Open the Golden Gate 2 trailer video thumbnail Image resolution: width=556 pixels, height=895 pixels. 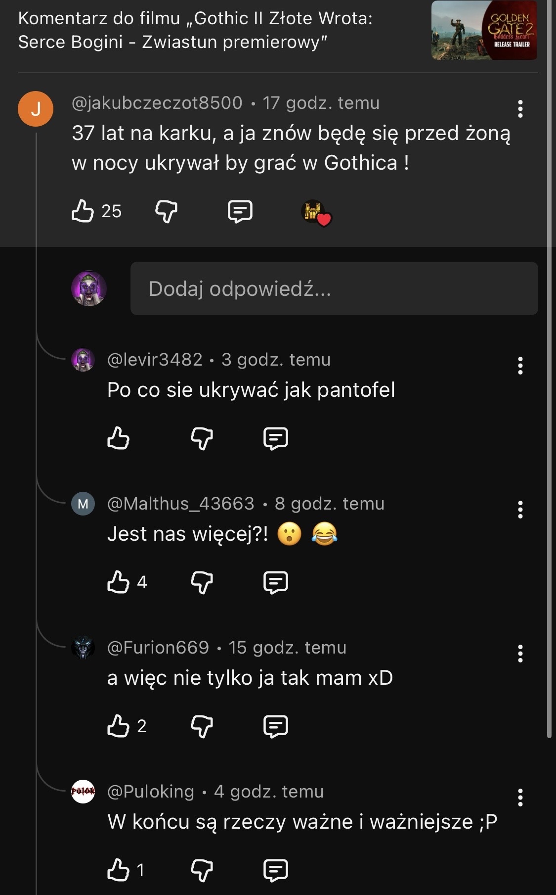484,31
